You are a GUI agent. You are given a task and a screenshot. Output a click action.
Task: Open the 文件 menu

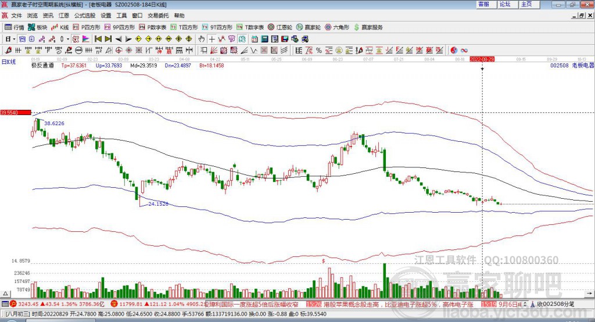(16, 16)
